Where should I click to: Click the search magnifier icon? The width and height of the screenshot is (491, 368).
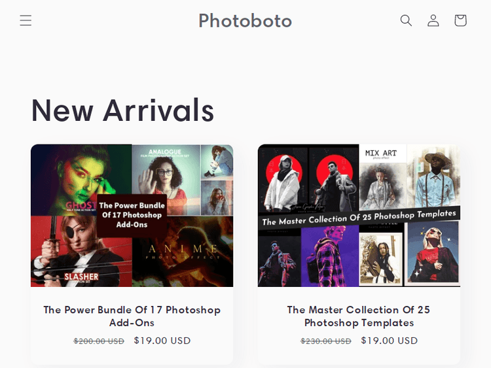tap(406, 20)
